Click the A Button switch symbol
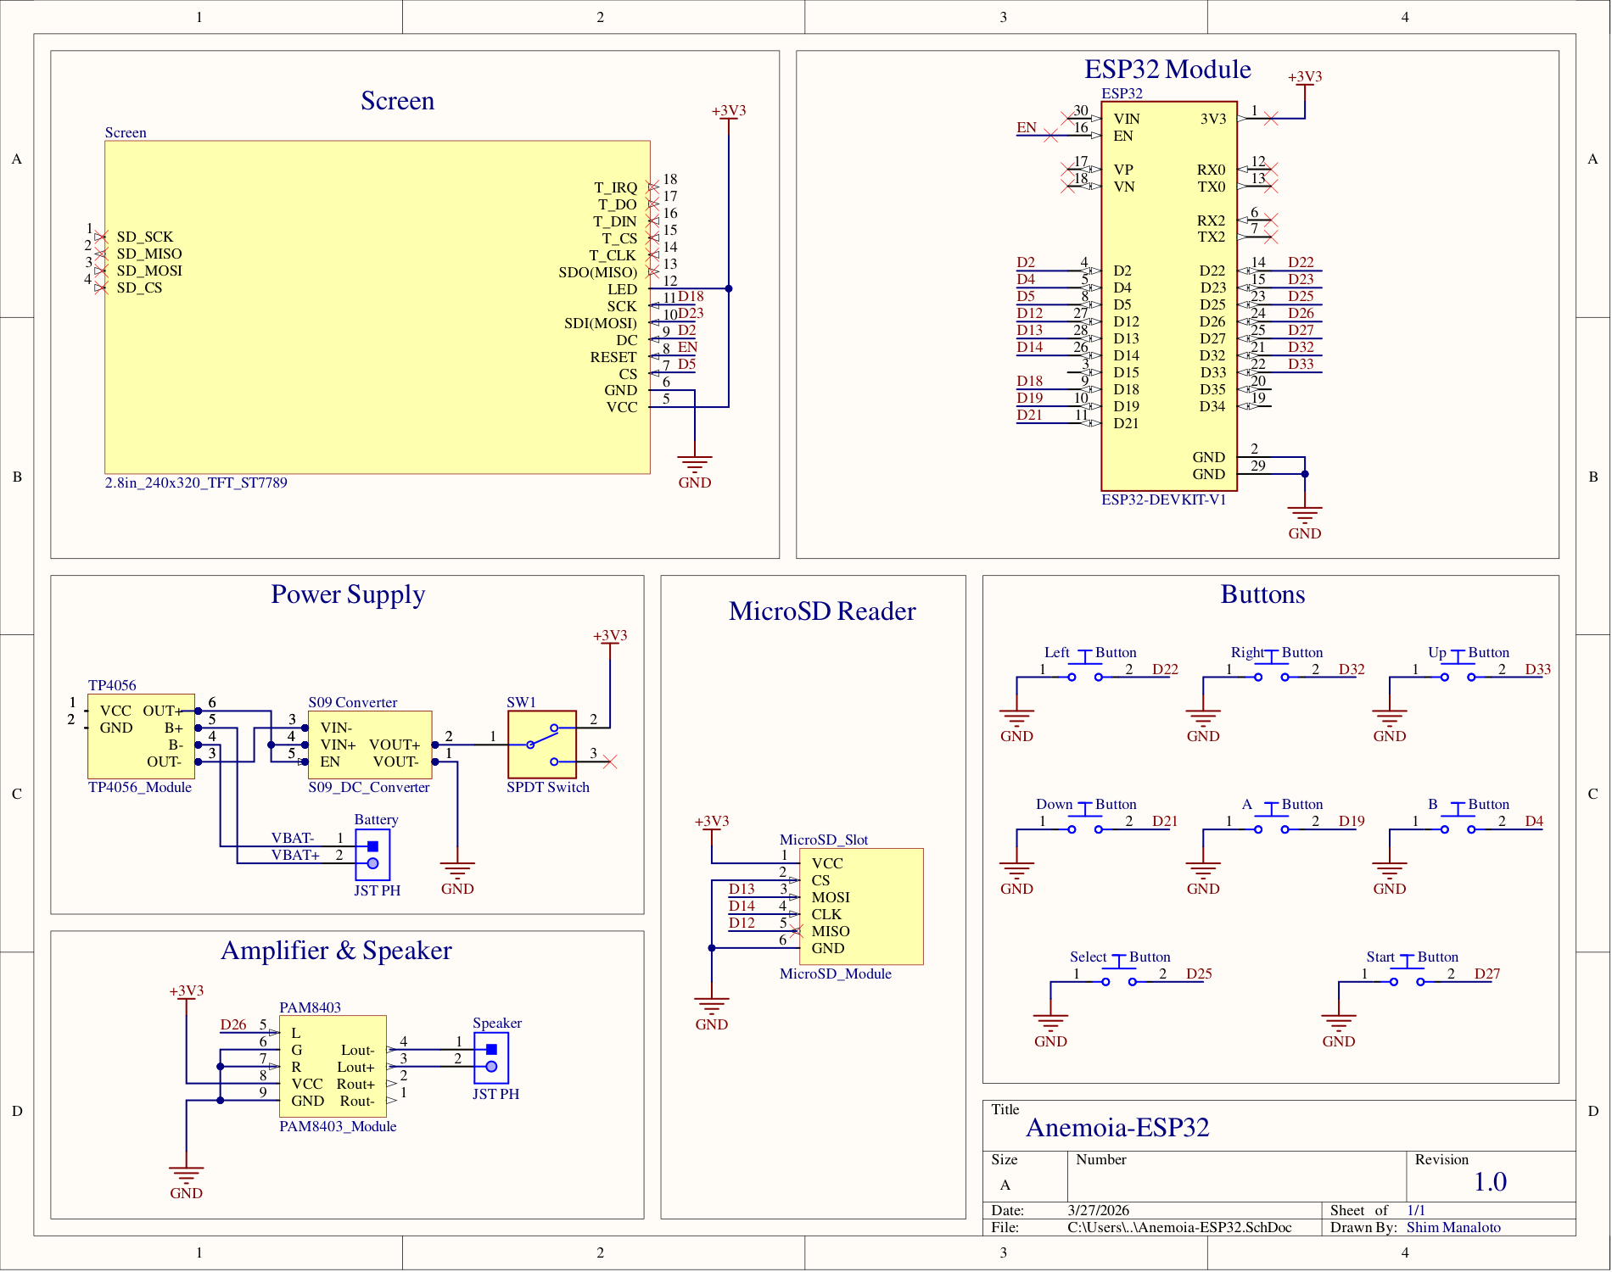This screenshot has width=1612, height=1272. 1272,819
